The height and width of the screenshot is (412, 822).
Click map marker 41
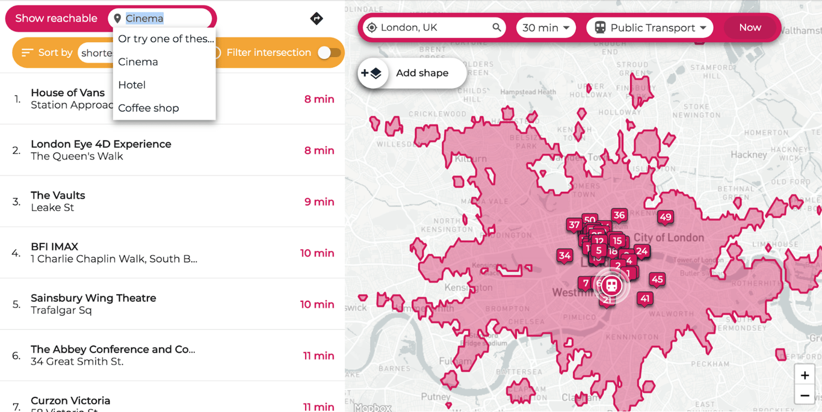[x=645, y=298]
